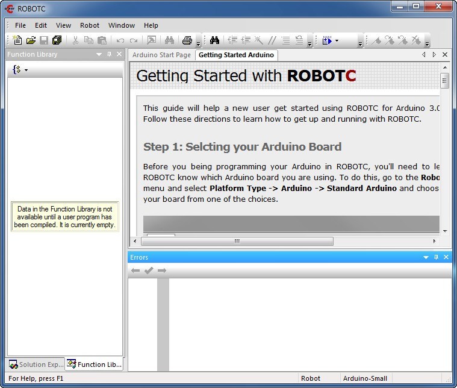The height and width of the screenshot is (388, 457).
Task: Pin the Function Library panel
Action: coord(110,54)
